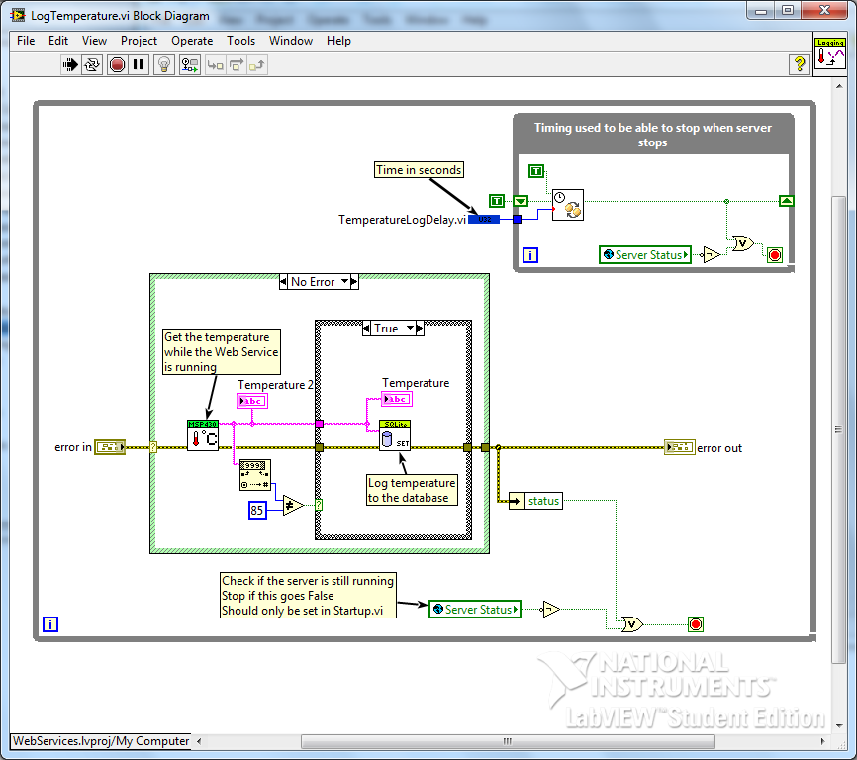Select the SQLite SET subVI
The image size is (857, 760).
coord(395,435)
